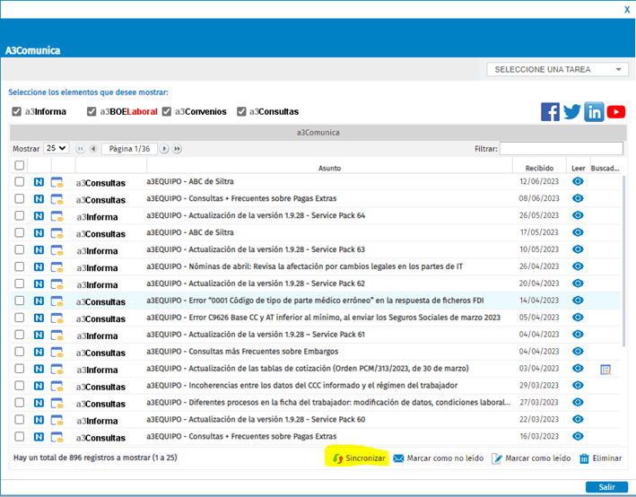Open the YouTube social icon
The width and height of the screenshot is (636, 497).
pos(616,111)
